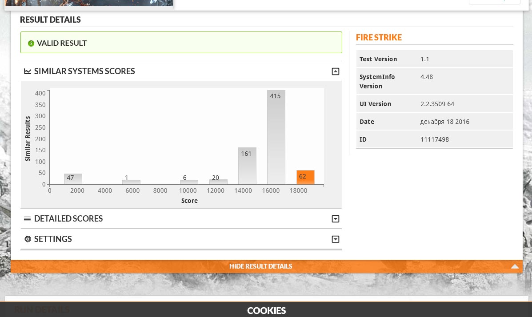
Task: Click the Hide Result Details bar
Action: pyautogui.click(x=266, y=266)
